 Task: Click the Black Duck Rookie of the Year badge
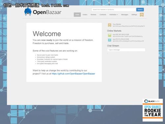152,110
